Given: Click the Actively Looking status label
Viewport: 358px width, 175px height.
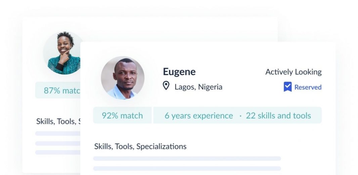Looking at the screenshot, I should [294, 72].
